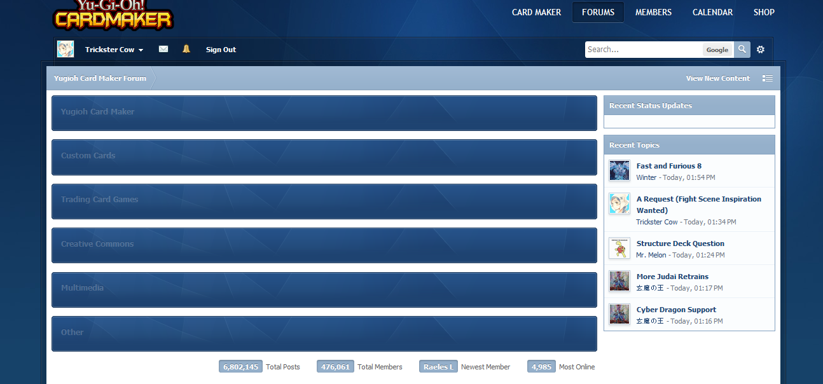Open the notifications bell icon
This screenshot has height=384, width=823.
tap(186, 49)
